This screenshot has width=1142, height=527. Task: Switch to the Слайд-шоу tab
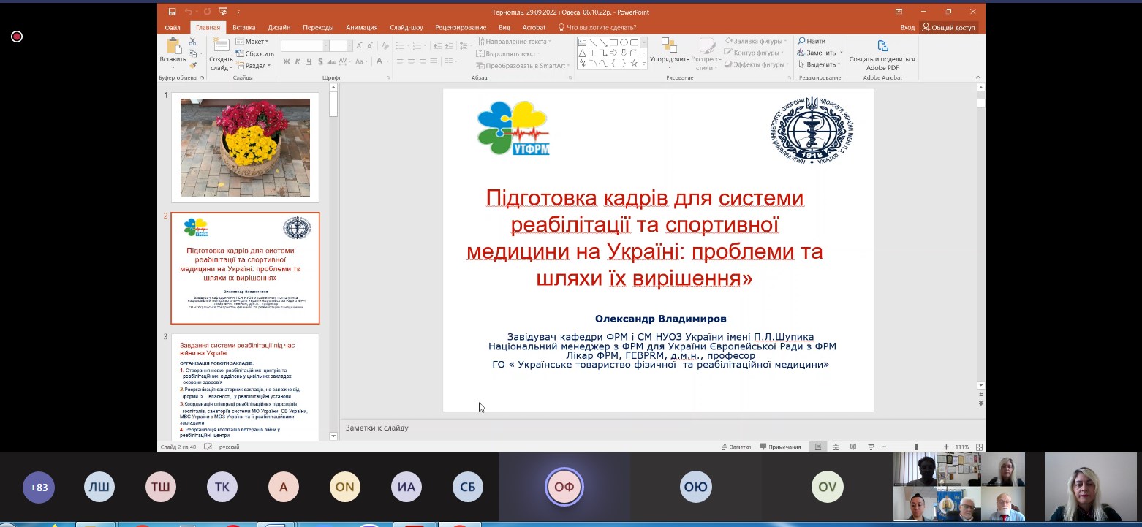point(406,28)
